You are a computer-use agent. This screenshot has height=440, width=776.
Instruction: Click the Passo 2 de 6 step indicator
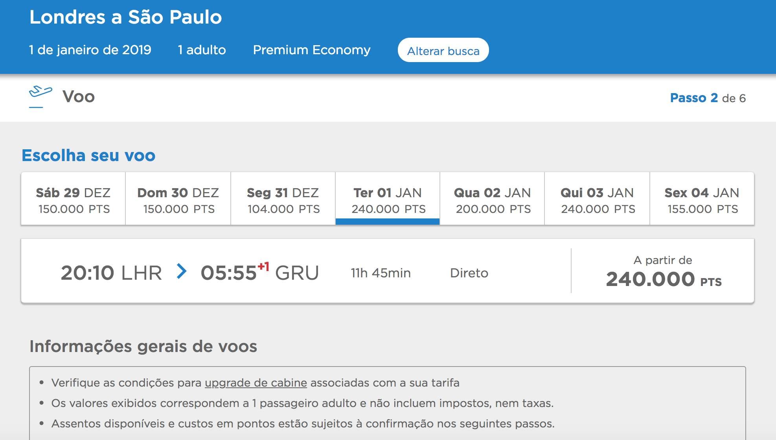pos(708,98)
